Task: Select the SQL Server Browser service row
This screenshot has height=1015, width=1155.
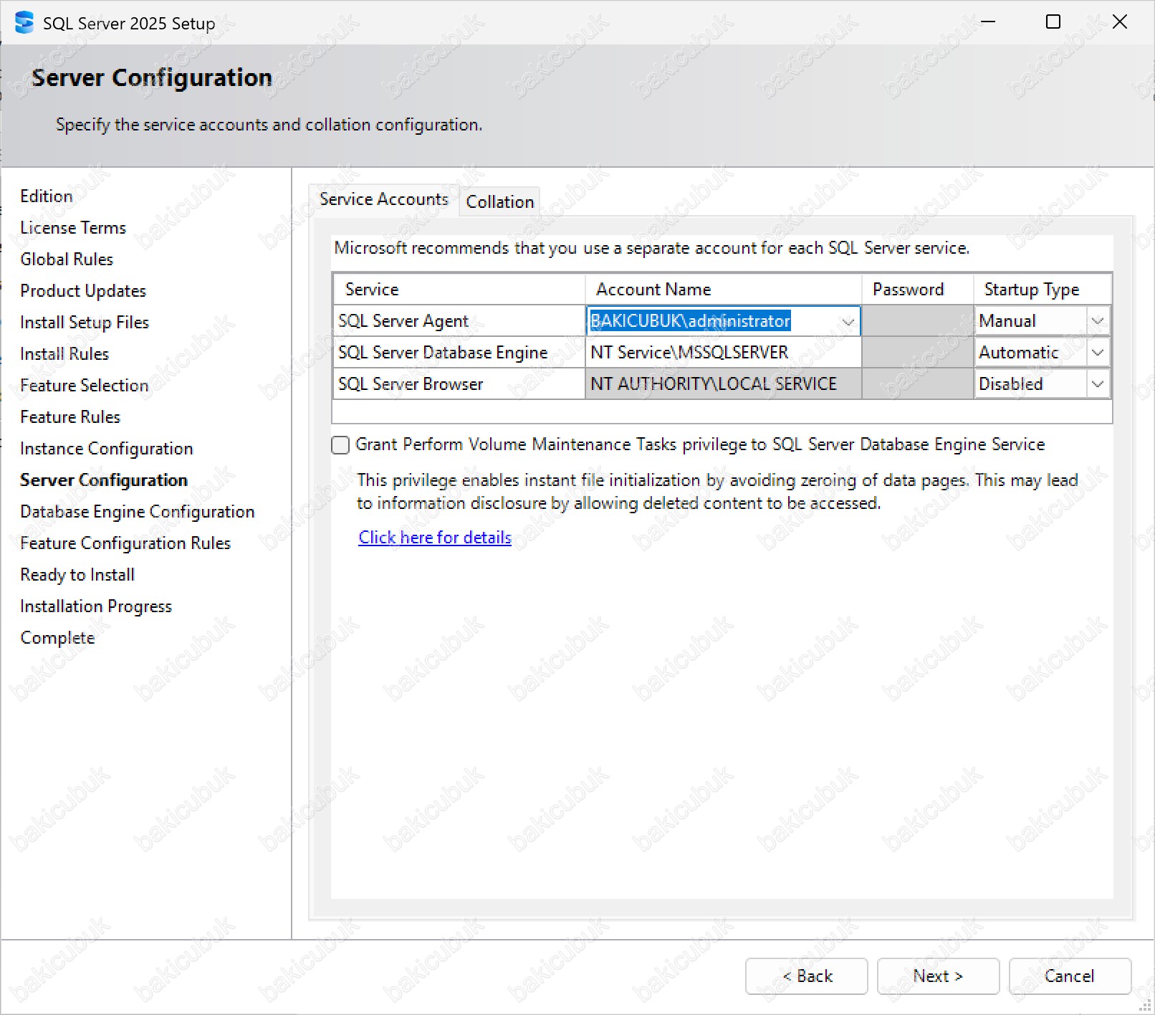Action: [x=459, y=384]
